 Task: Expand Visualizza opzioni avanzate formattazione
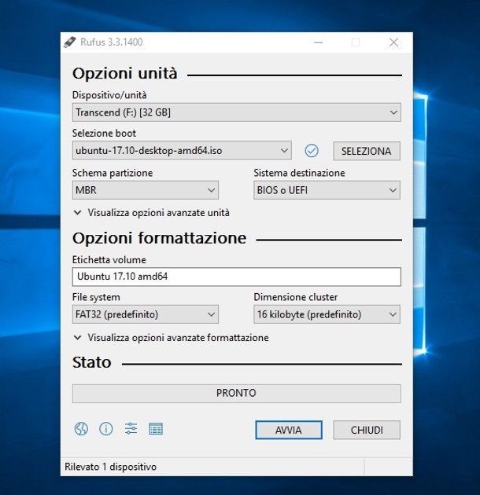(171, 338)
